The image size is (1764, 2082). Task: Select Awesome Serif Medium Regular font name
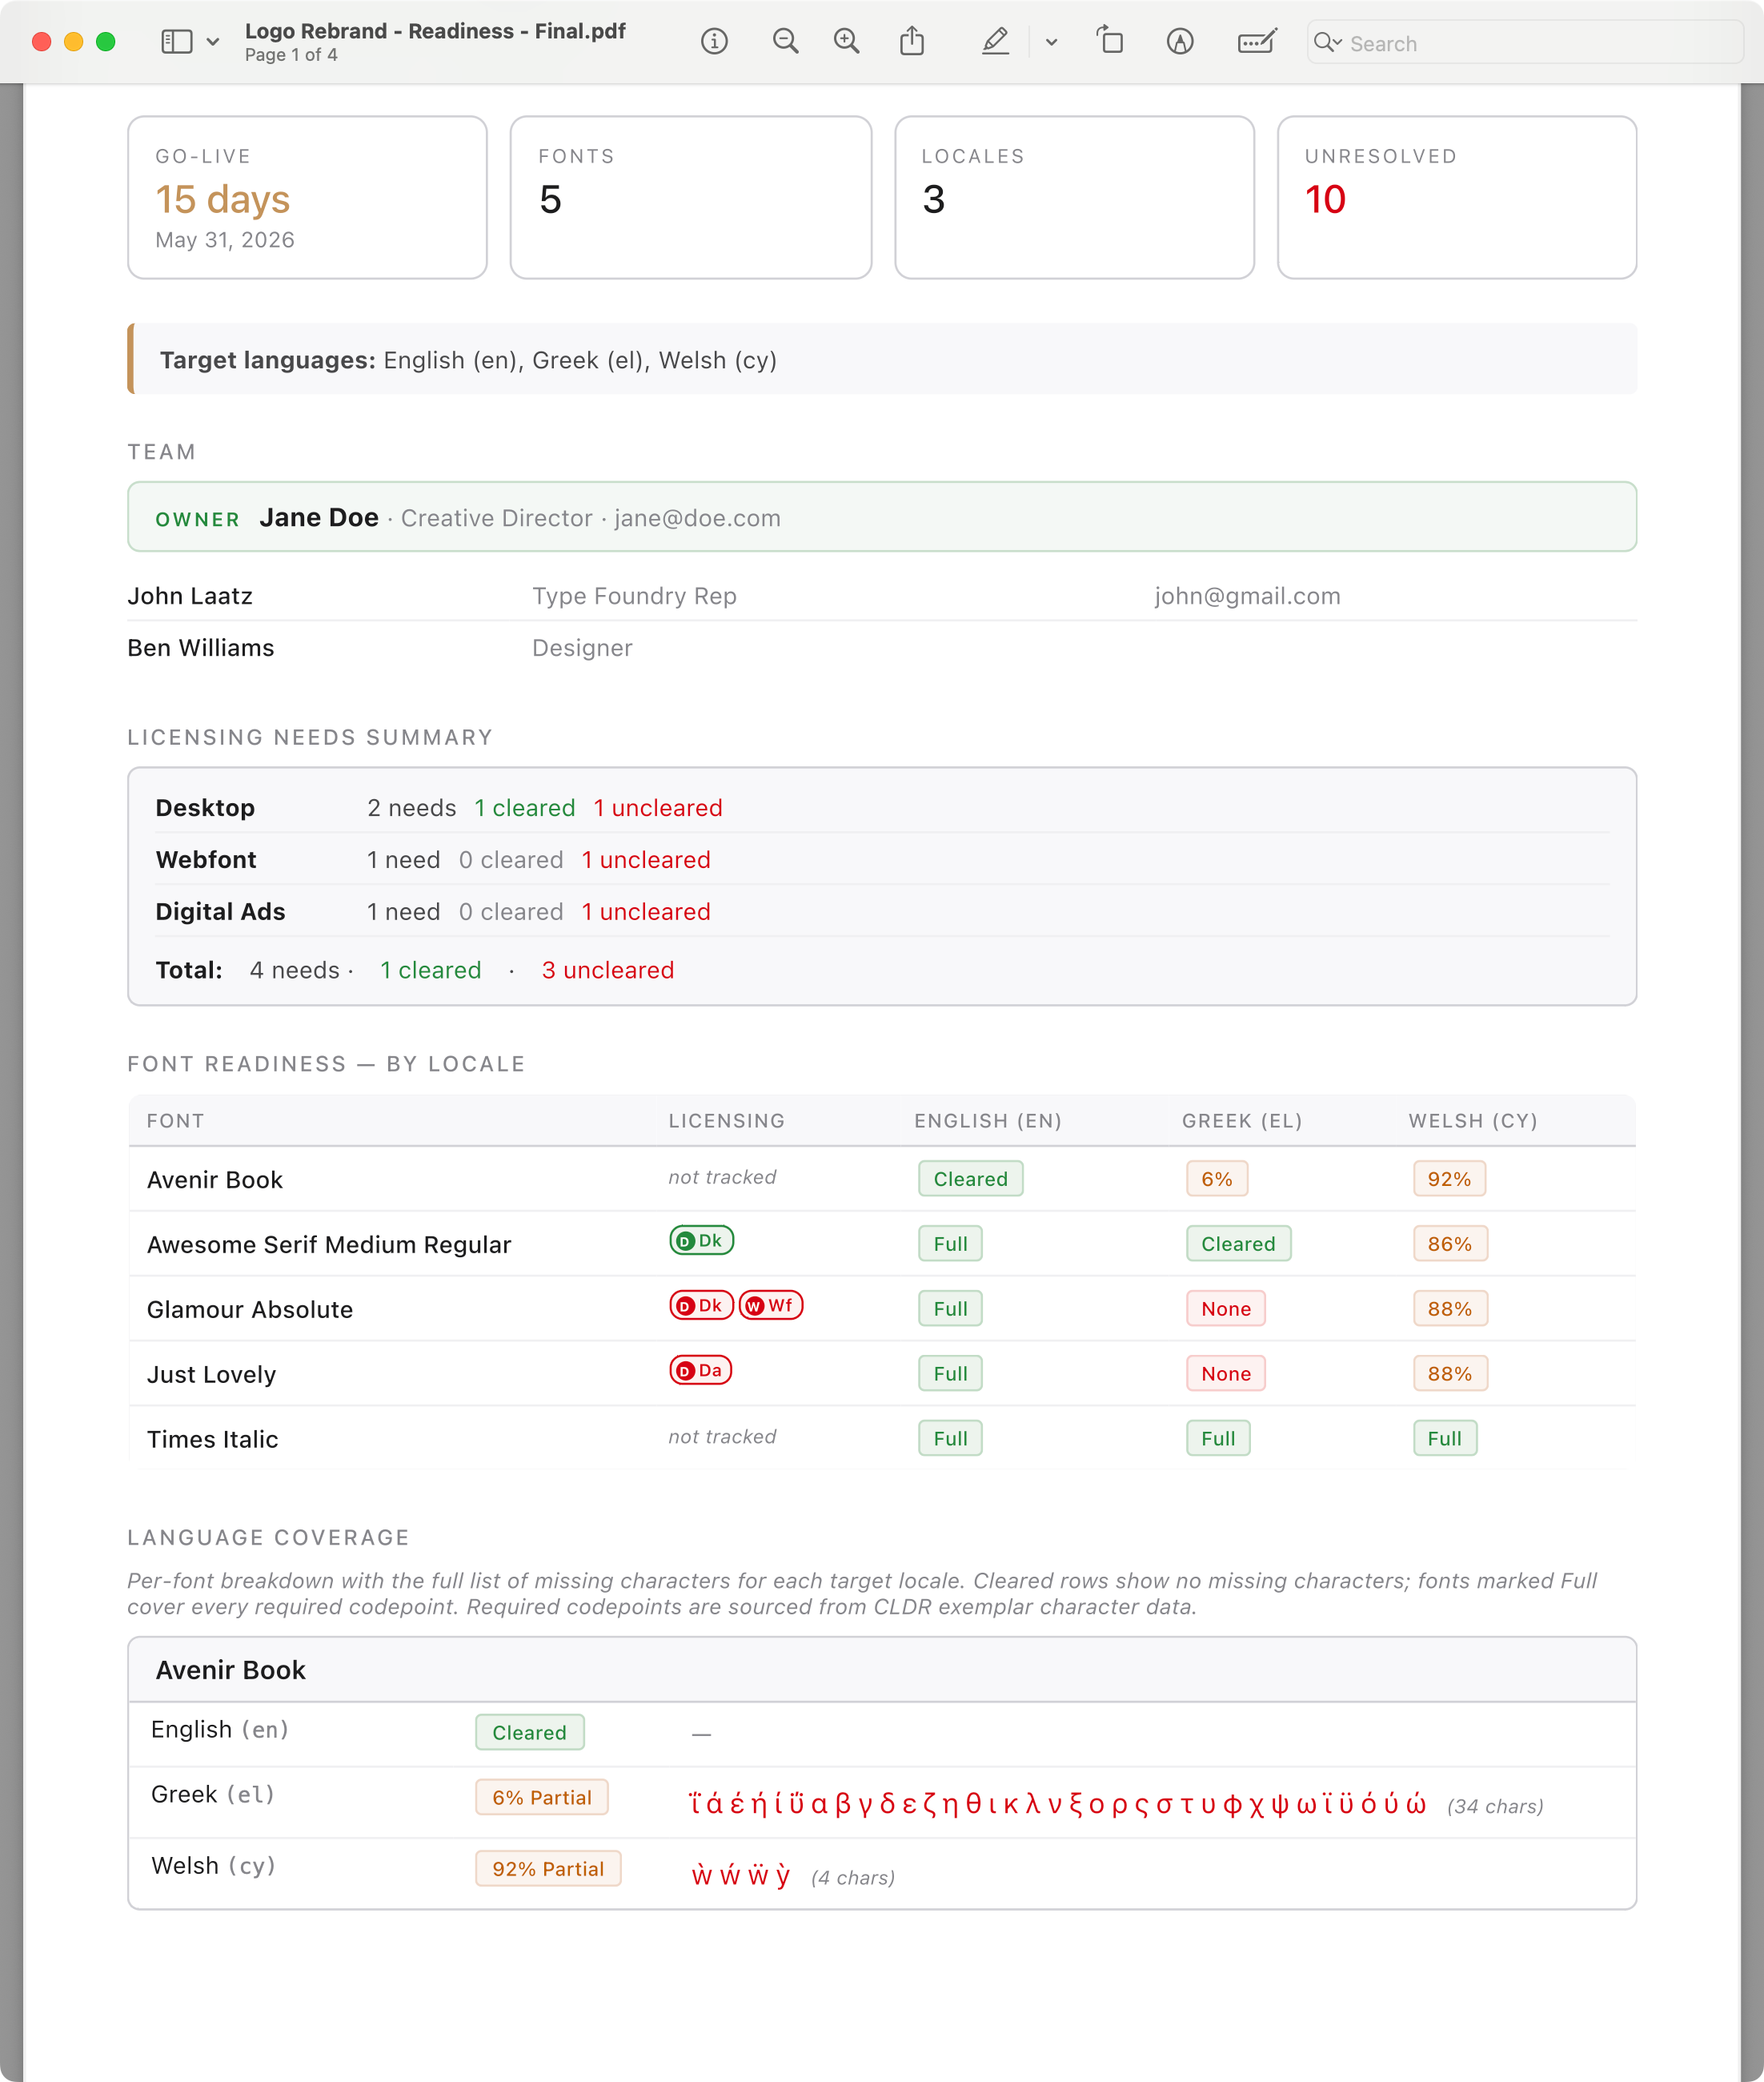(329, 1244)
